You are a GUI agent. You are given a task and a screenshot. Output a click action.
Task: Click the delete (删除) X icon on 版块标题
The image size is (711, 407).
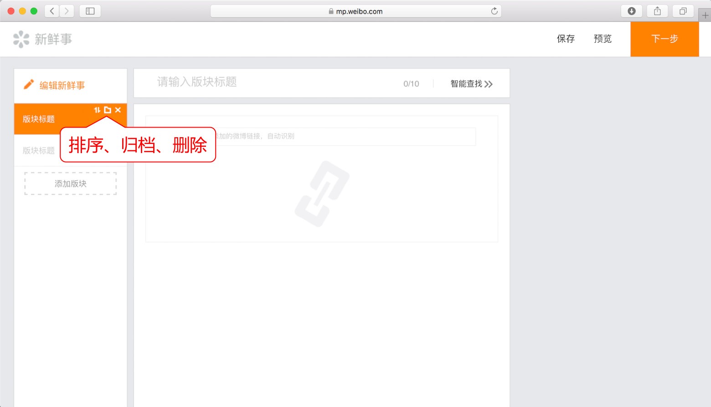118,110
